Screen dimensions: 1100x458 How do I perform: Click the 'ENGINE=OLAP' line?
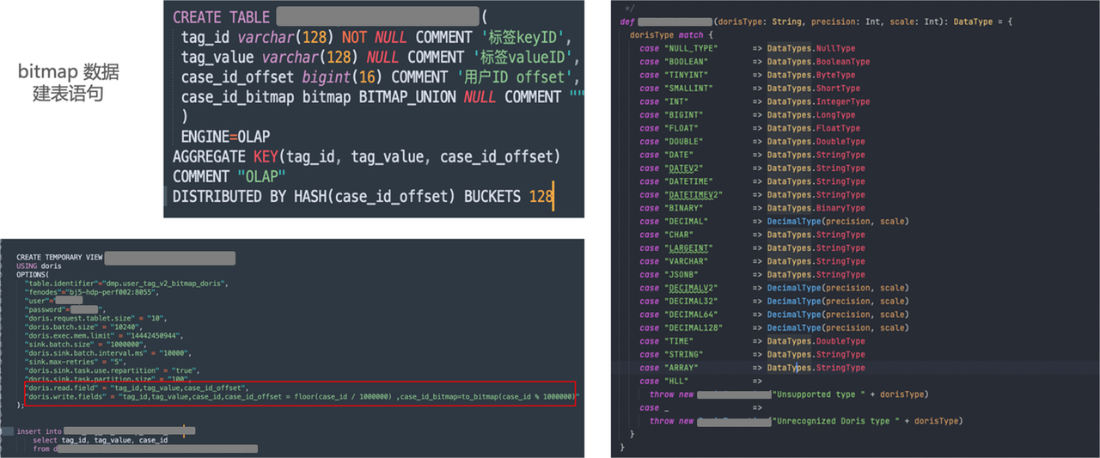(225, 137)
